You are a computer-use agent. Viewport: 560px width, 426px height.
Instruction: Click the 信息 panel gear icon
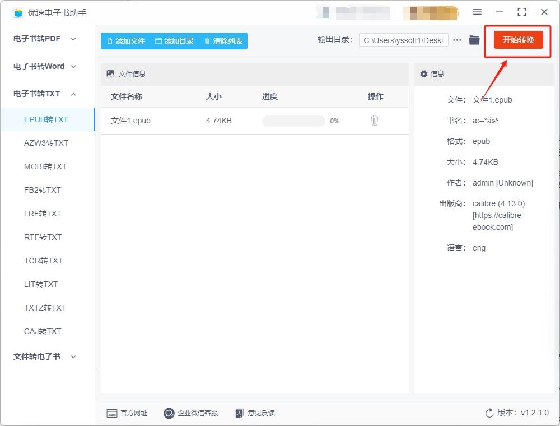(x=424, y=73)
